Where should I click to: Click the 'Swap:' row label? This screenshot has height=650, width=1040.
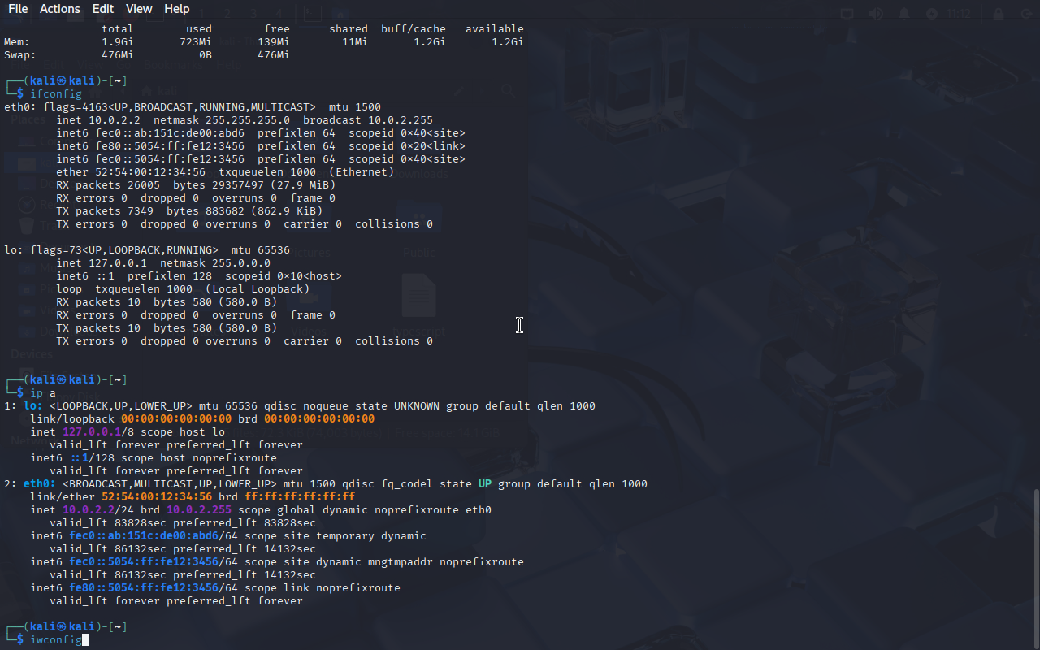point(20,55)
